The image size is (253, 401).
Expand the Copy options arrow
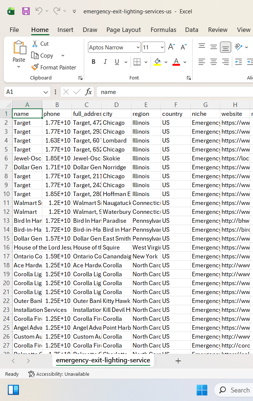[63, 55]
